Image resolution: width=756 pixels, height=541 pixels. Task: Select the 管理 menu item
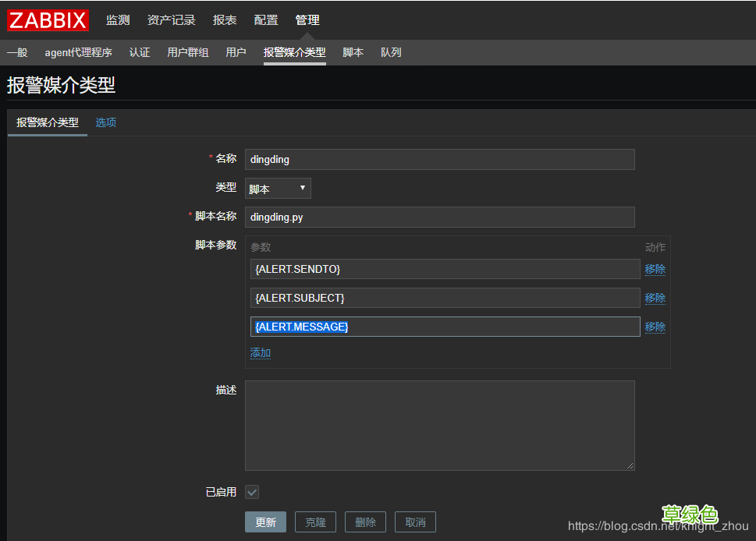coord(307,19)
